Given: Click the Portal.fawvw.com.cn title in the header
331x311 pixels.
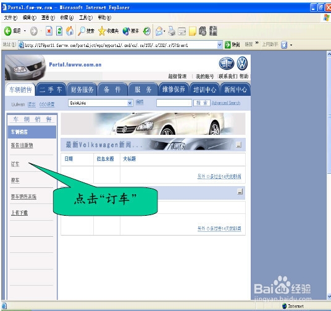Looking at the screenshot, I should (x=75, y=65).
